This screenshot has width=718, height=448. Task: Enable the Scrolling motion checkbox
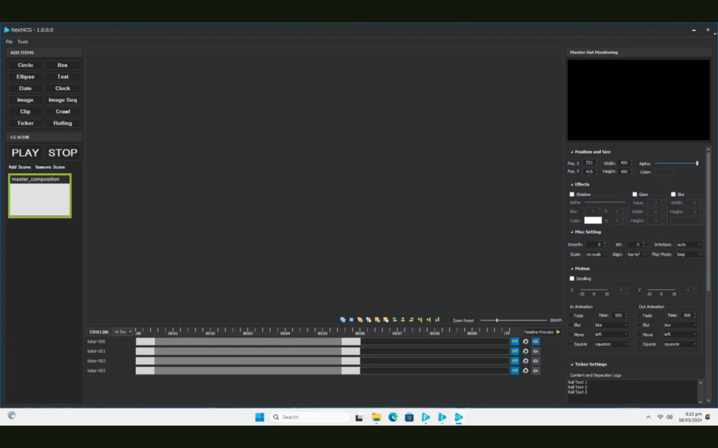pos(572,279)
